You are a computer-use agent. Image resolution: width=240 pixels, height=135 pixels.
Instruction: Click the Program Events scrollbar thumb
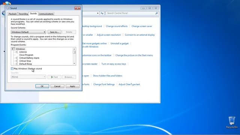coord(74,52)
